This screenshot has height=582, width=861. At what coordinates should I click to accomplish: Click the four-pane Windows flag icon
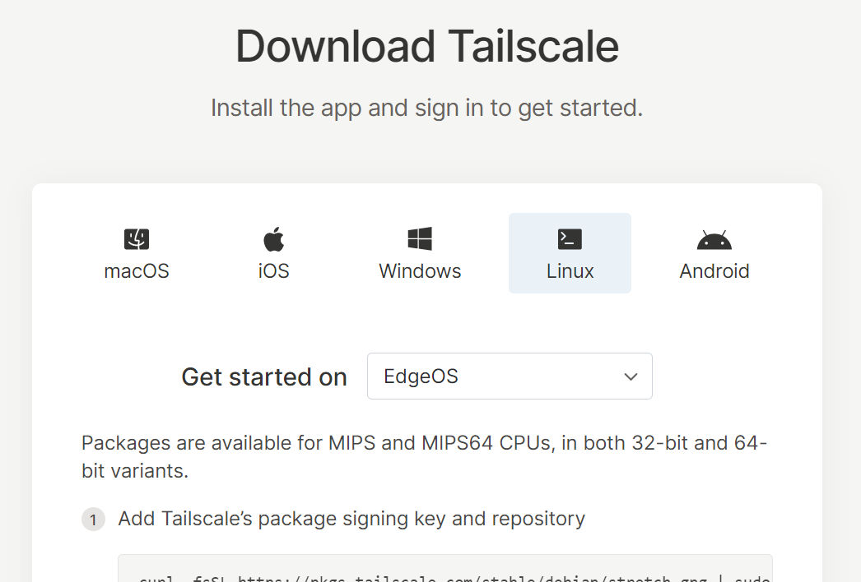[420, 237]
